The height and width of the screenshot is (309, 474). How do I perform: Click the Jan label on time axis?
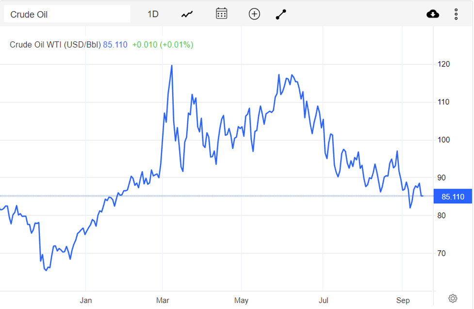(x=85, y=300)
